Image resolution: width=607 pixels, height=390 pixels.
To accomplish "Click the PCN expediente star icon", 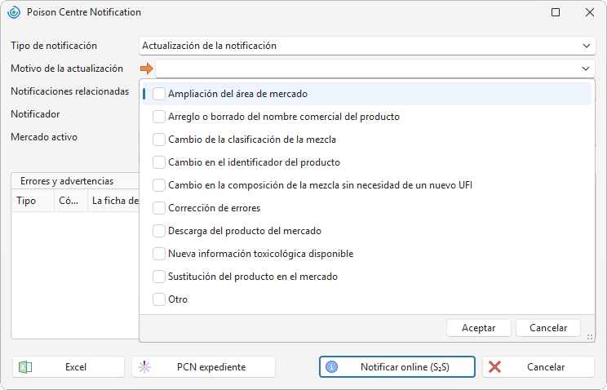I will pos(144,367).
